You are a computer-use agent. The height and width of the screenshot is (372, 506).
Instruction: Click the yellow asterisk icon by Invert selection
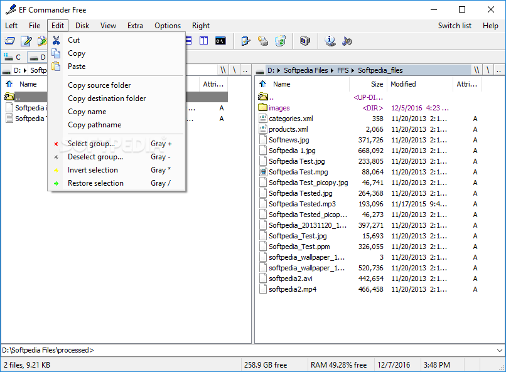point(56,170)
